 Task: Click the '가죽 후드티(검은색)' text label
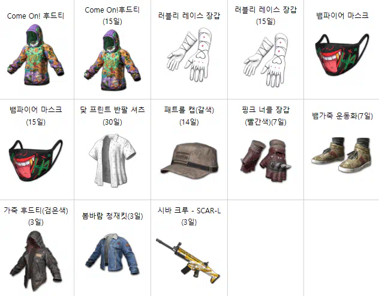tap(36, 210)
